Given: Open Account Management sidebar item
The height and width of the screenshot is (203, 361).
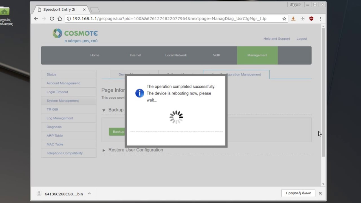Looking at the screenshot, I should pos(69,83).
